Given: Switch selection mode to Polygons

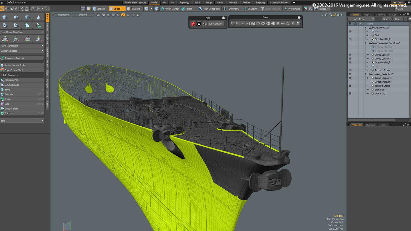Looking at the screenshot, I should 134,9.
